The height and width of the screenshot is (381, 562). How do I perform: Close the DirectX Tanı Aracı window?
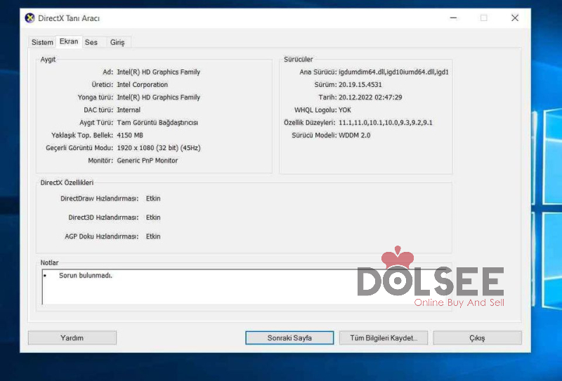515,18
